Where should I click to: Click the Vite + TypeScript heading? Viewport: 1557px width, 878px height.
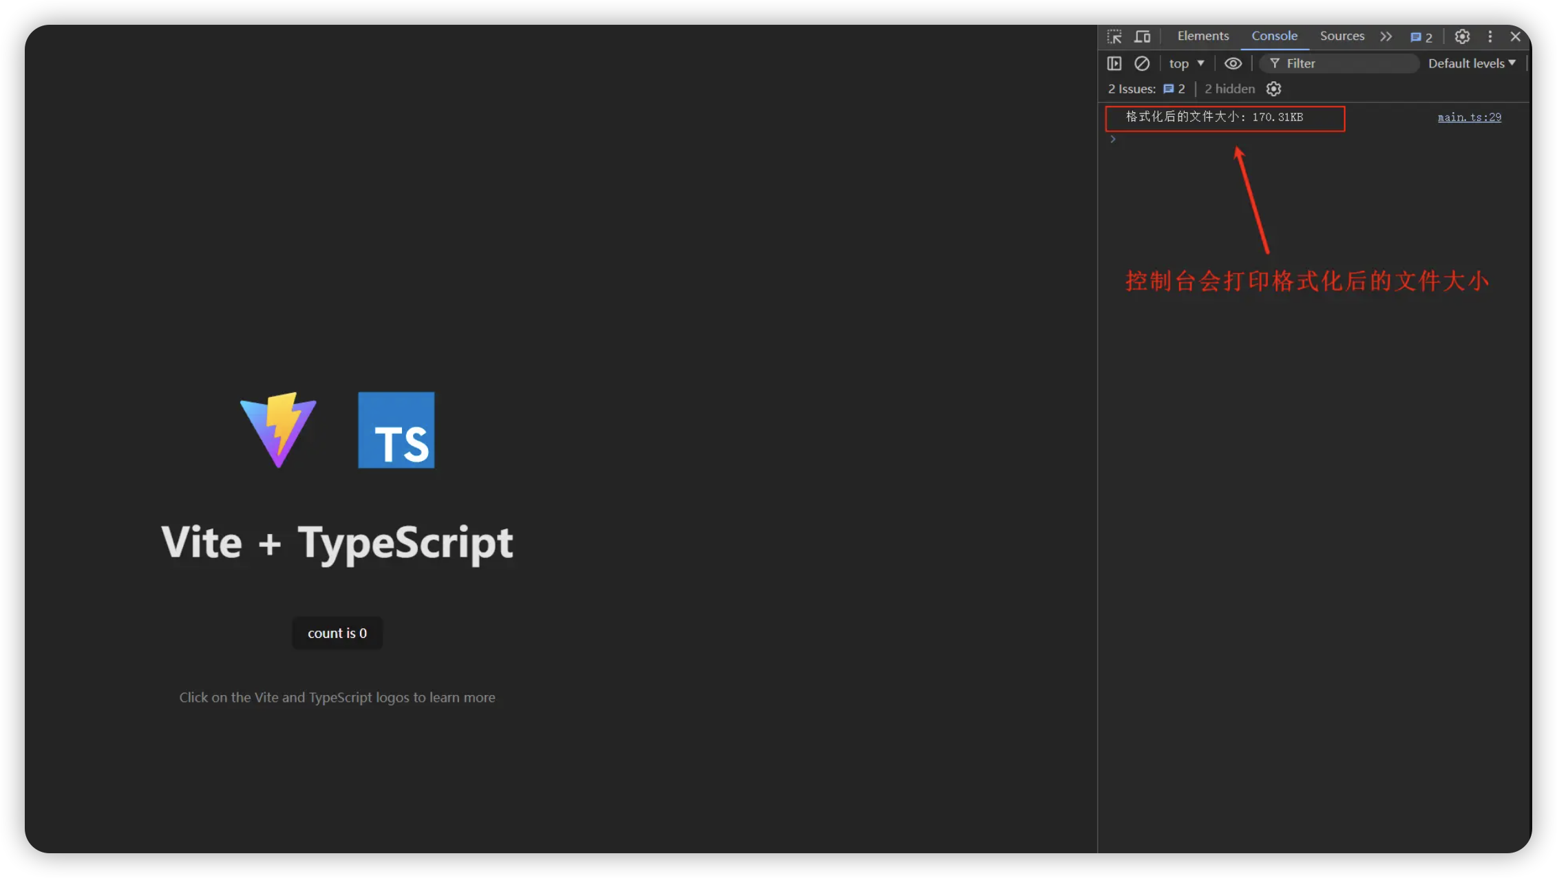[x=337, y=544]
